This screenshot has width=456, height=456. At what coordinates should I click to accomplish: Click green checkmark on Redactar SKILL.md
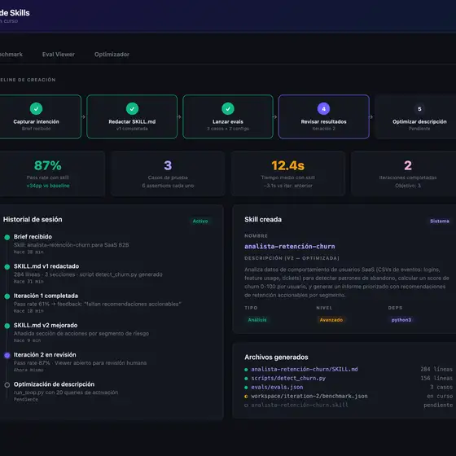pos(132,109)
